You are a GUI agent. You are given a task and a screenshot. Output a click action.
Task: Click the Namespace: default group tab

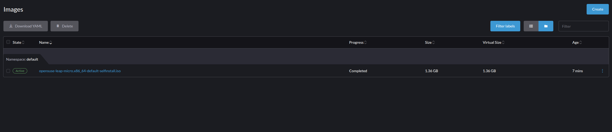click(22, 59)
